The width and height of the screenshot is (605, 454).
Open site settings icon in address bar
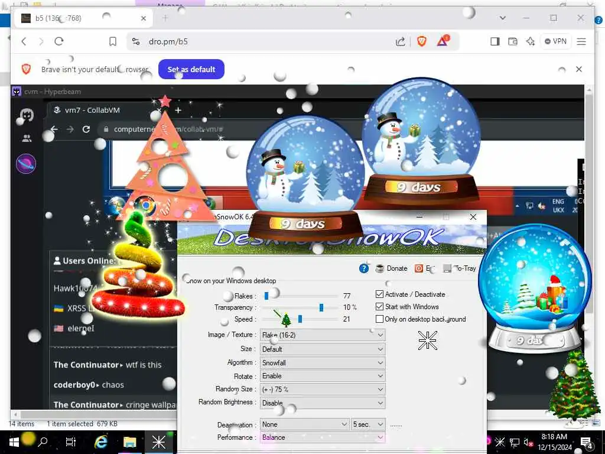136,41
